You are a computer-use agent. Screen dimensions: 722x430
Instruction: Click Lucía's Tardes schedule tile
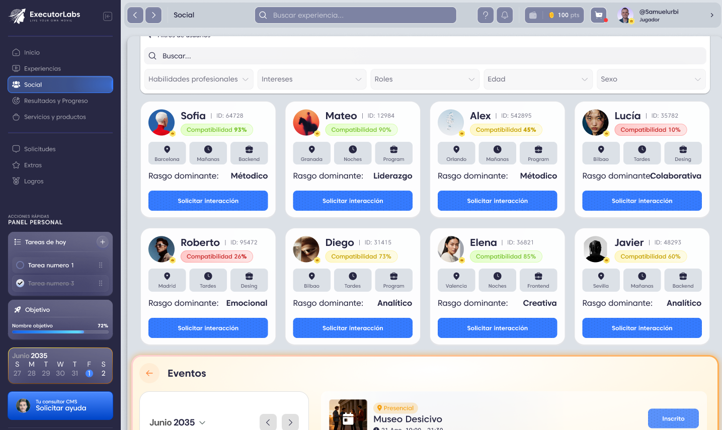point(642,153)
